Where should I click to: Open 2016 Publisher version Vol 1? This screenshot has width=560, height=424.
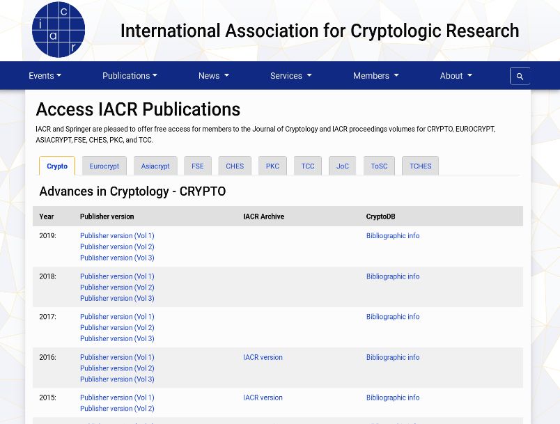[117, 357]
